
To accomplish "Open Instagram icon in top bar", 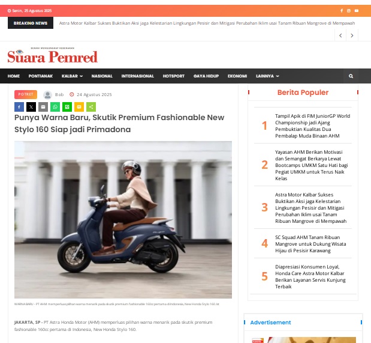I will pyautogui.click(x=349, y=11).
